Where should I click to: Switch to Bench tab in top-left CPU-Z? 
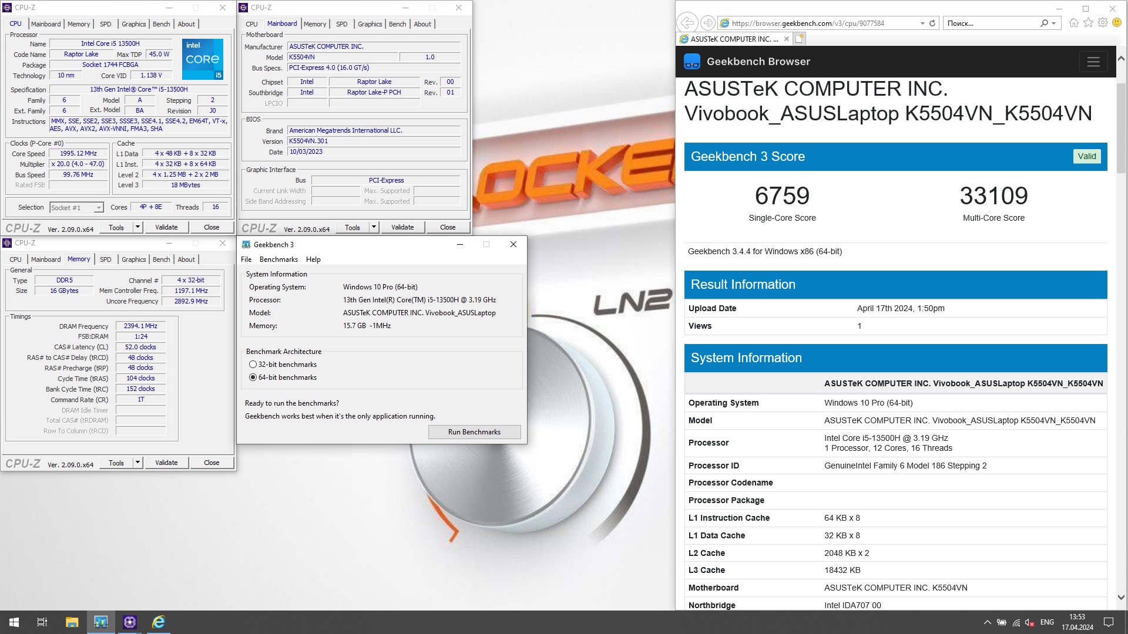[x=161, y=24]
